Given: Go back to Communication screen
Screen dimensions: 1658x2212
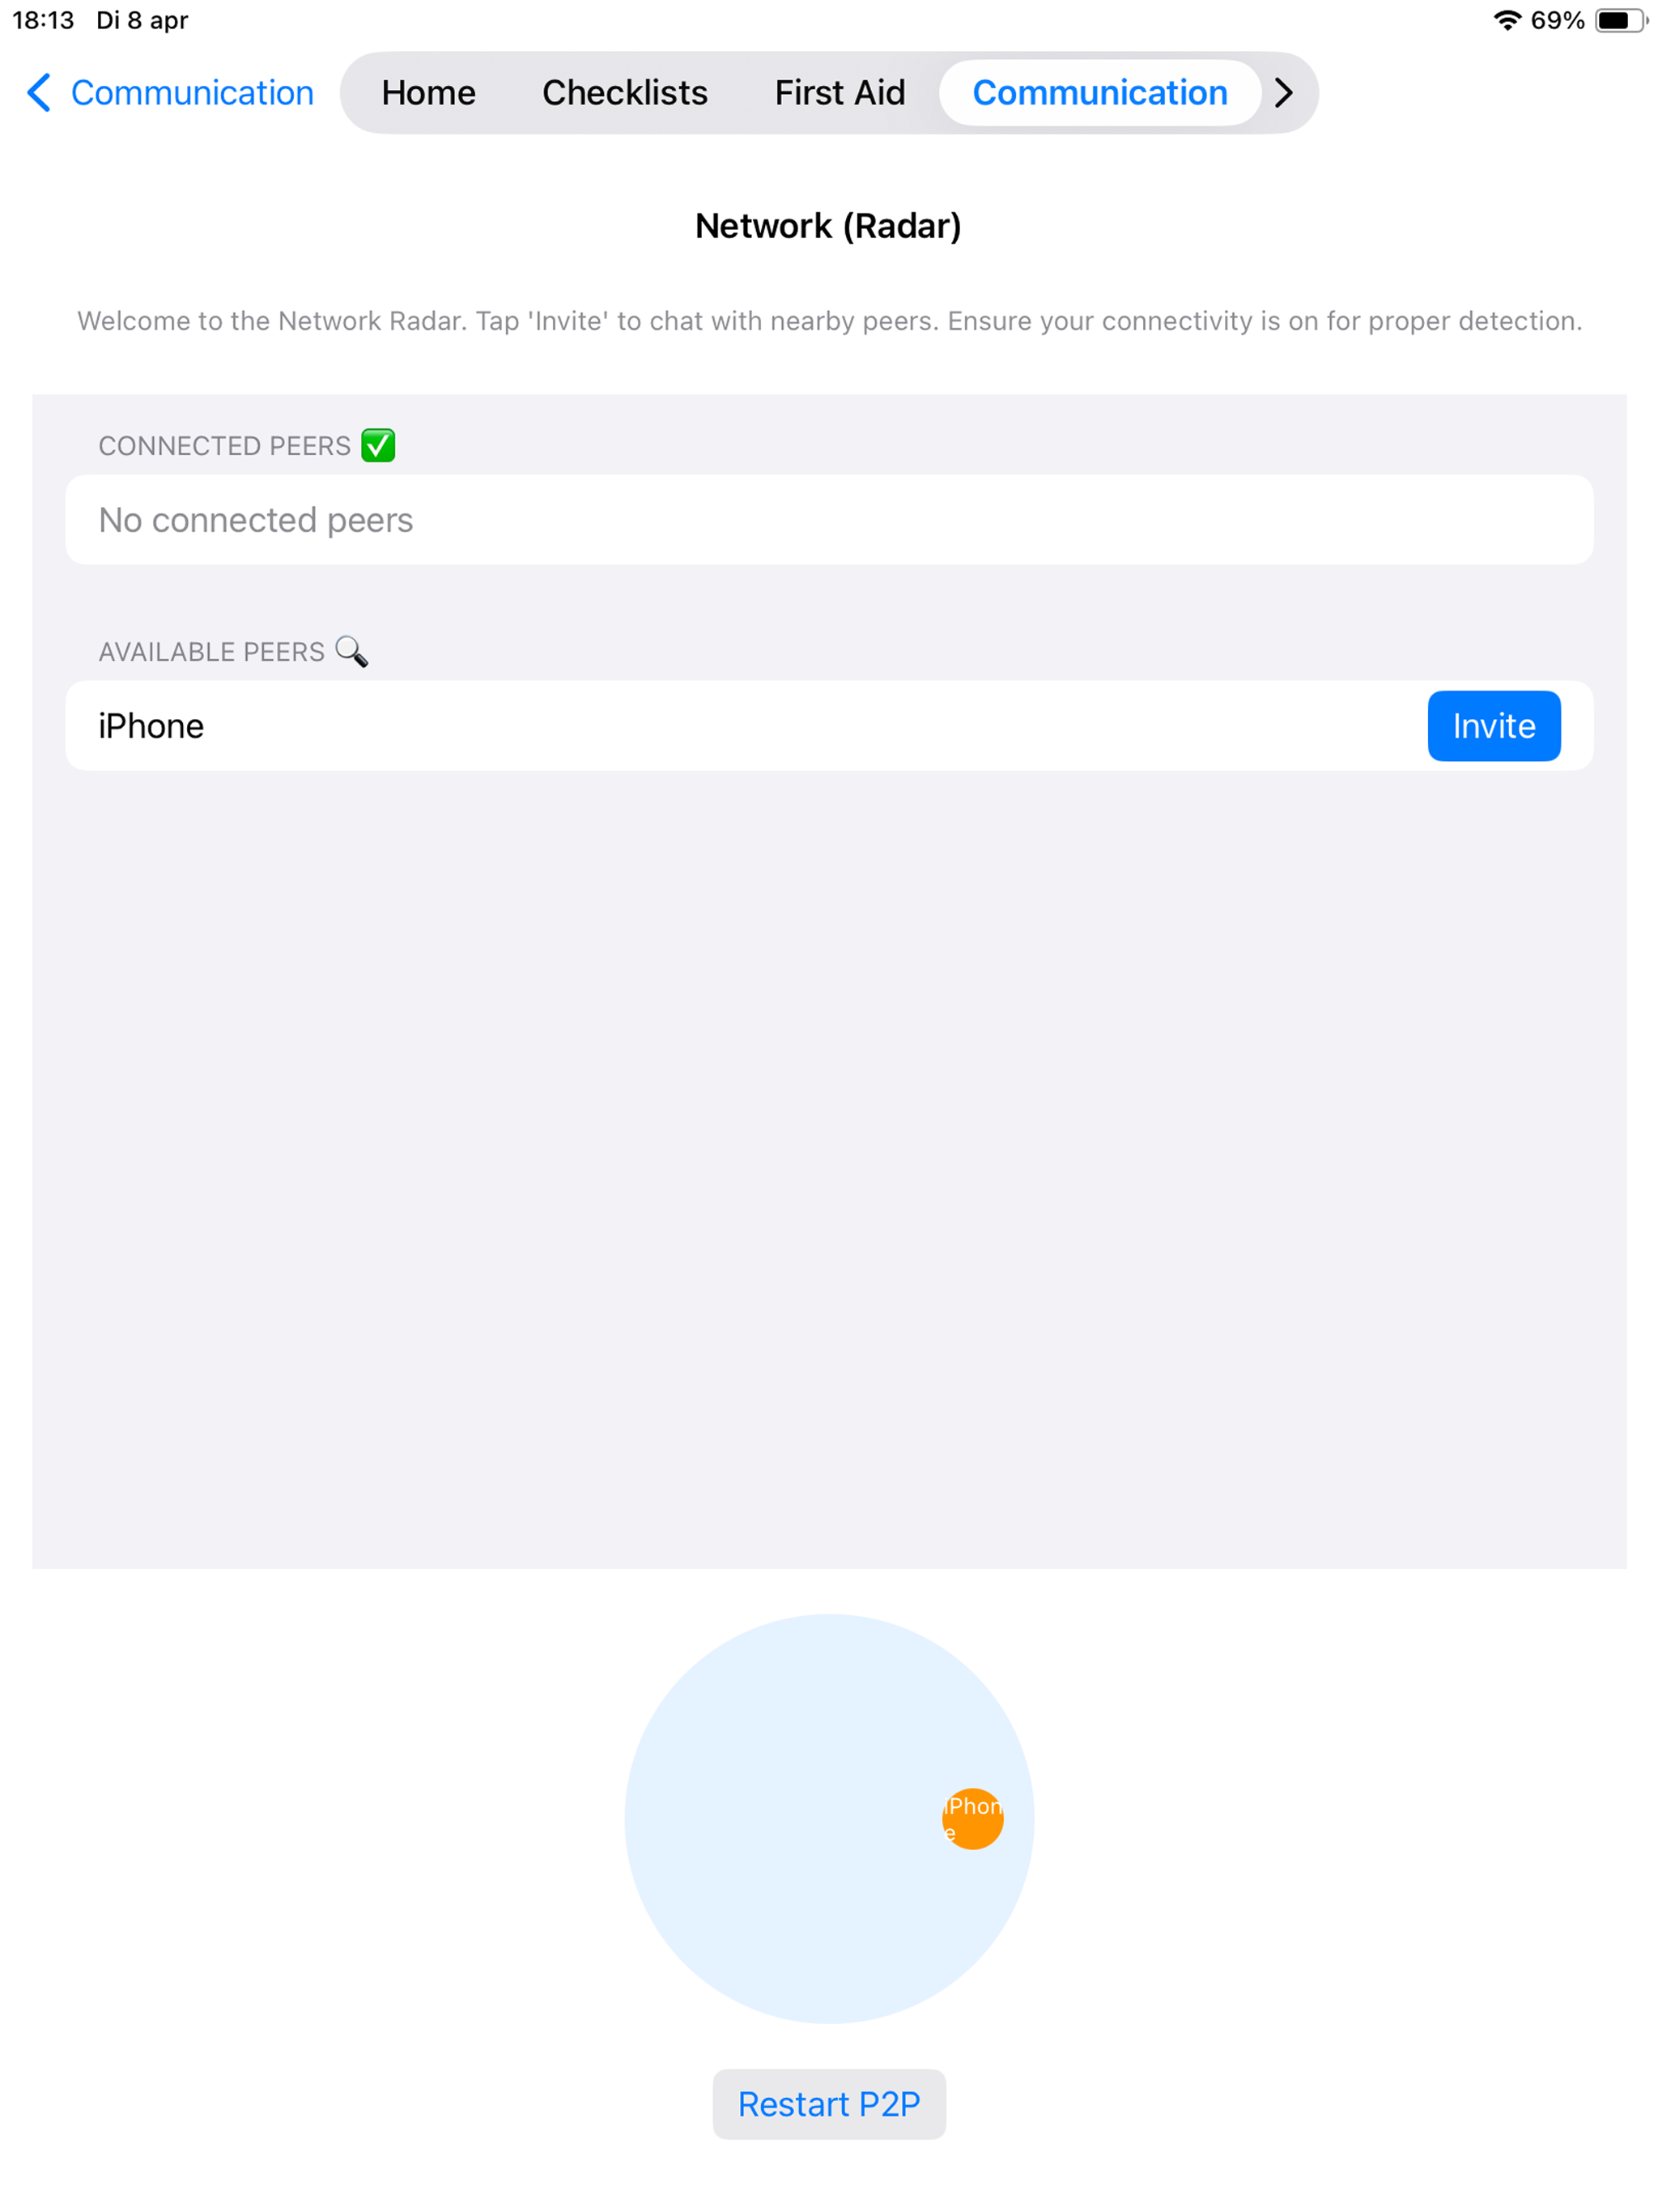Looking at the screenshot, I should (170, 93).
